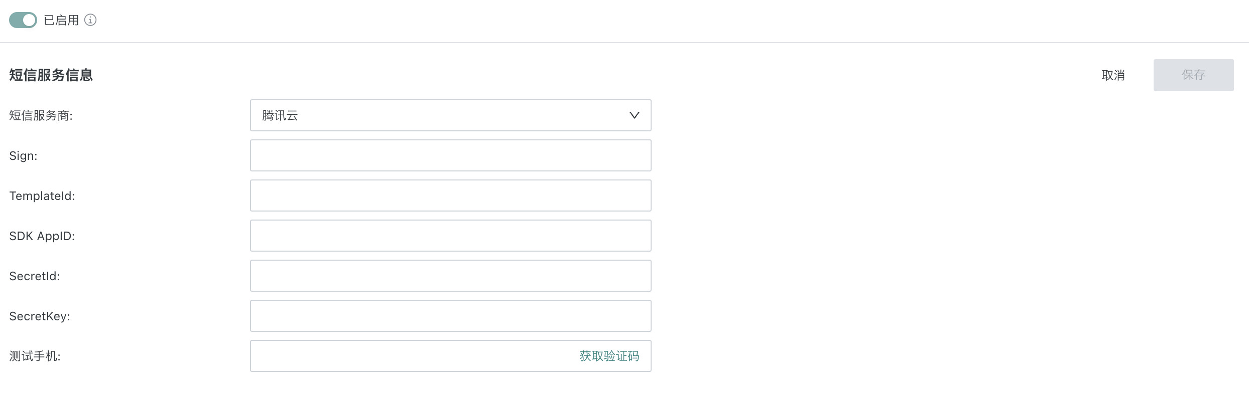Focus the SecretKey input field

point(450,316)
